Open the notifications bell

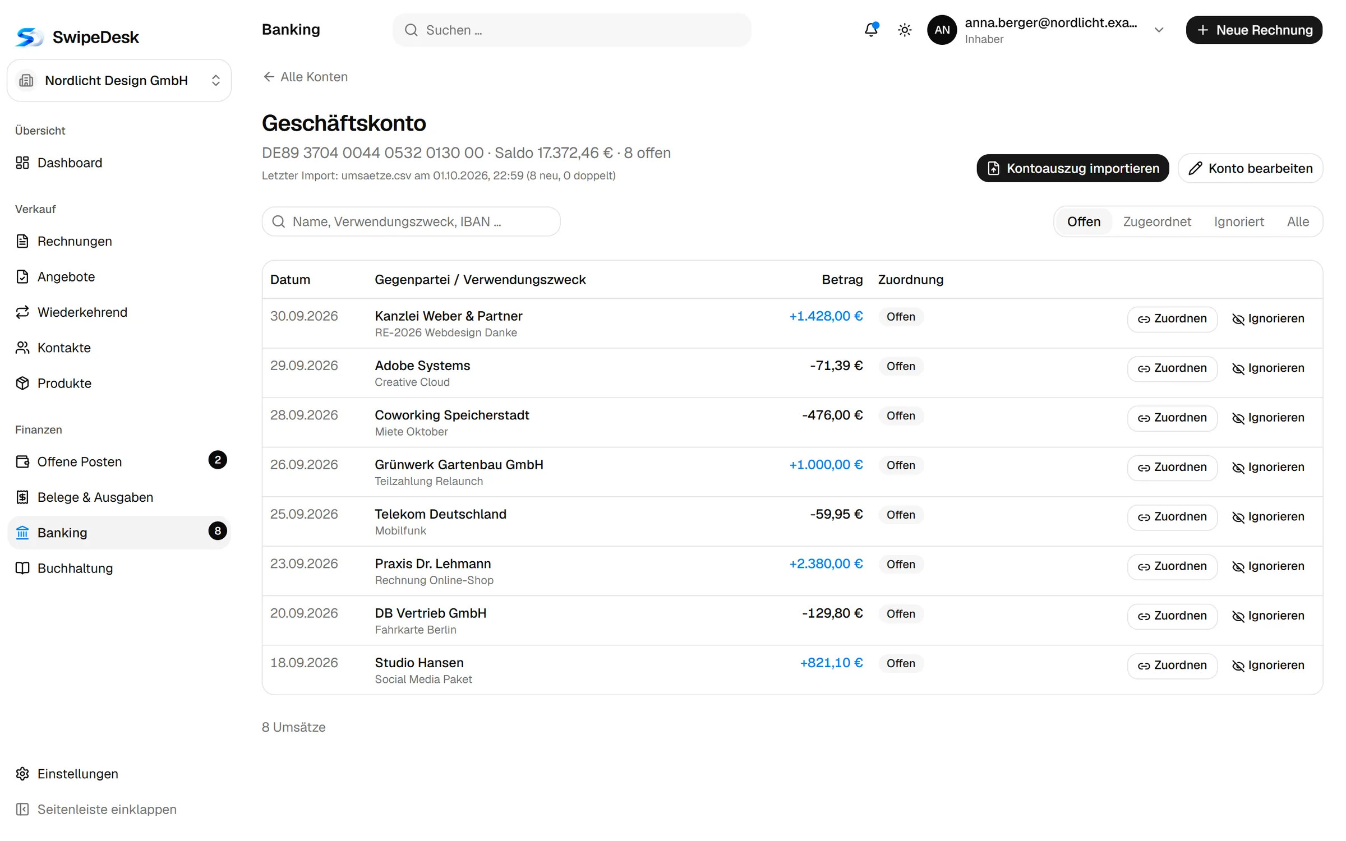pyautogui.click(x=871, y=30)
